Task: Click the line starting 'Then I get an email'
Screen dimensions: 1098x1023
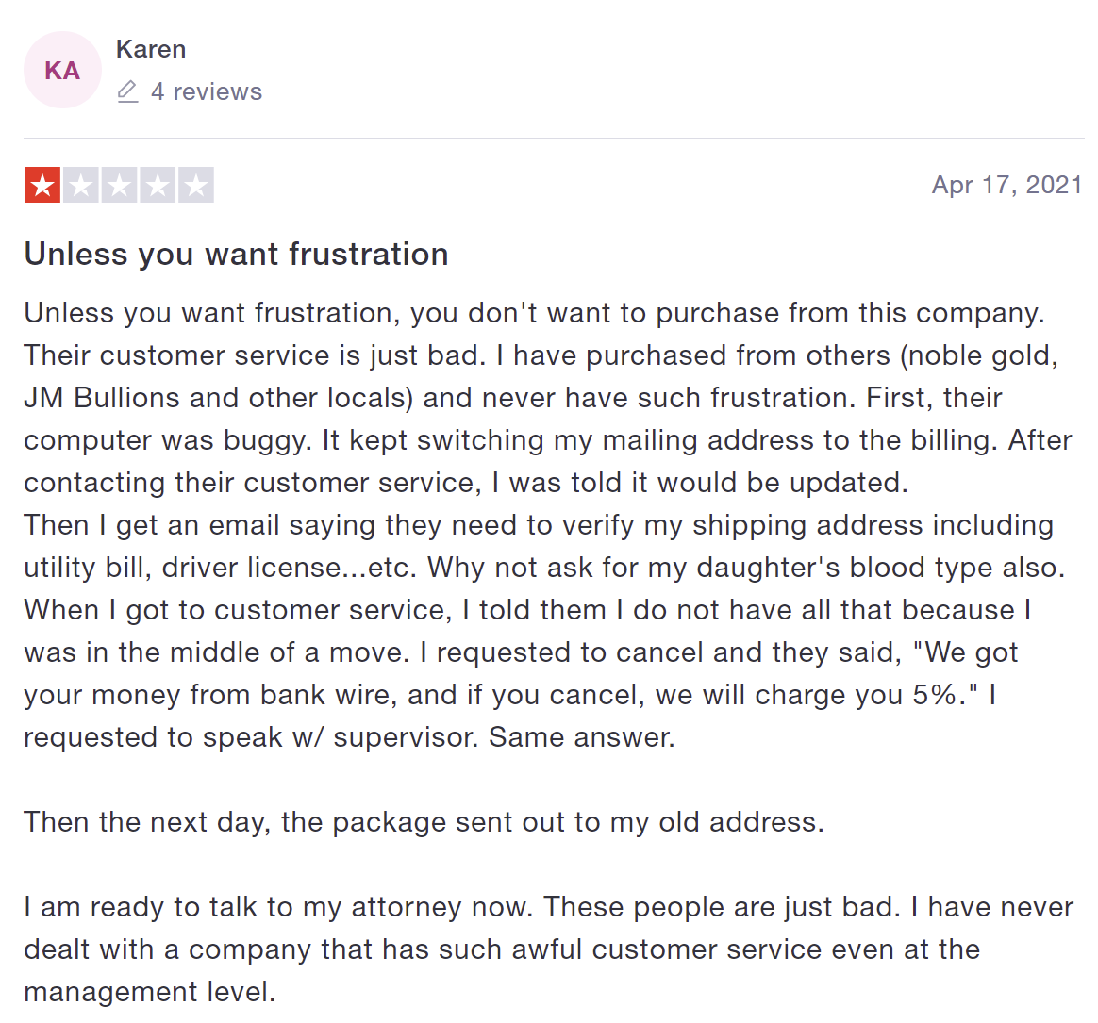Action: [x=539, y=525]
